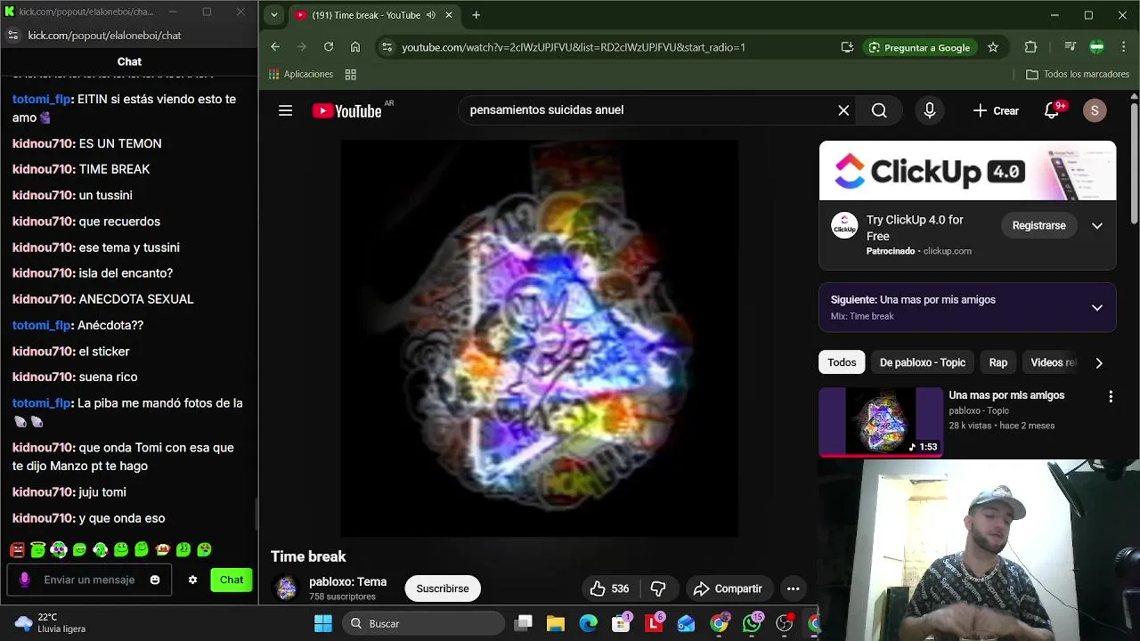Open Chrome home page button
This screenshot has width=1140, height=641.
pos(355,47)
